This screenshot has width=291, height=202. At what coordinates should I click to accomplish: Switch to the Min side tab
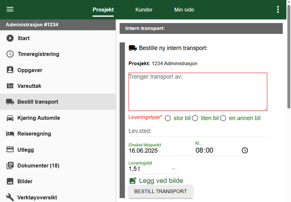(x=184, y=10)
